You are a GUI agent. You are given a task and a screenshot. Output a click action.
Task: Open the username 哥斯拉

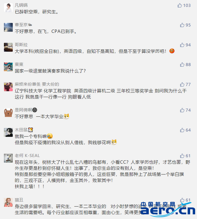click(21, 45)
